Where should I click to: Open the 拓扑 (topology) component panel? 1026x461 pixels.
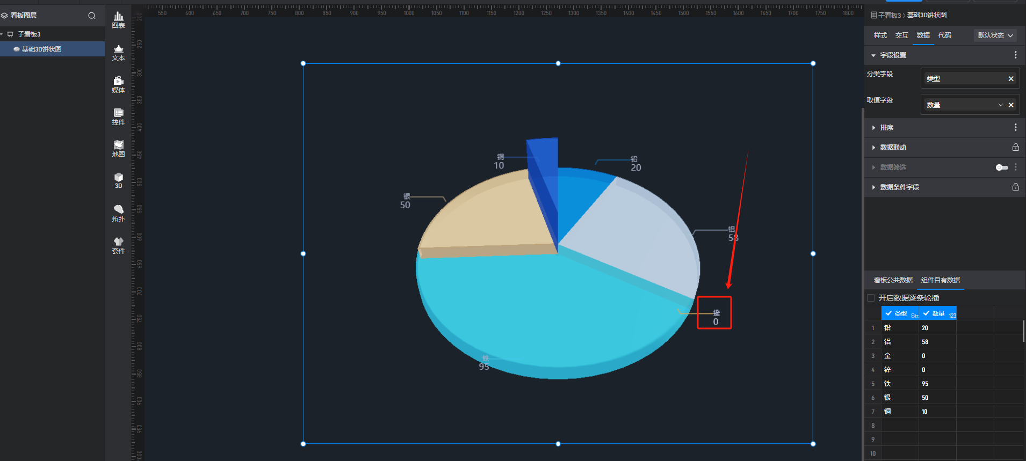point(118,213)
